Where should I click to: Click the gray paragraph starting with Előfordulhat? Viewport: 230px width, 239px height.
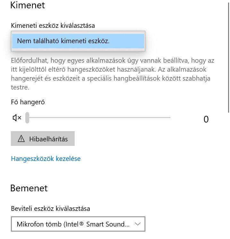(x=113, y=74)
